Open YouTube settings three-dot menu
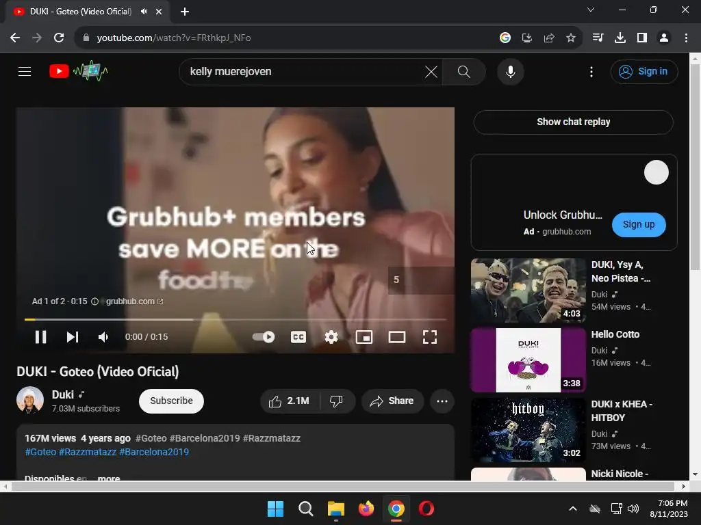 [591, 71]
